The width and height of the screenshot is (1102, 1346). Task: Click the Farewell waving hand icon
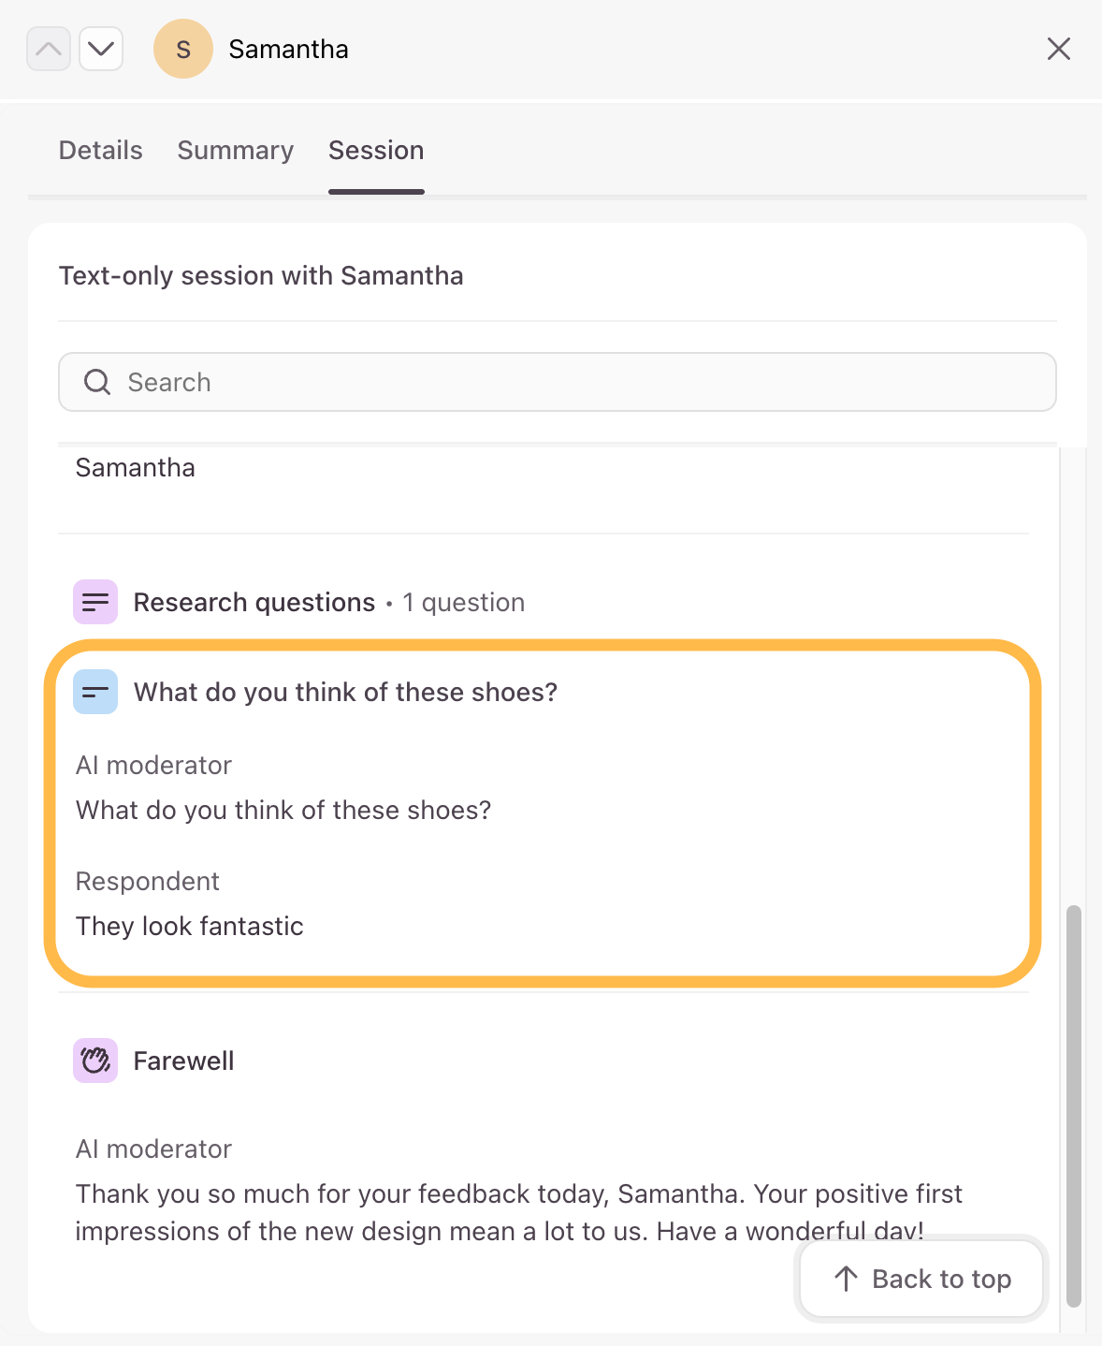coord(95,1061)
